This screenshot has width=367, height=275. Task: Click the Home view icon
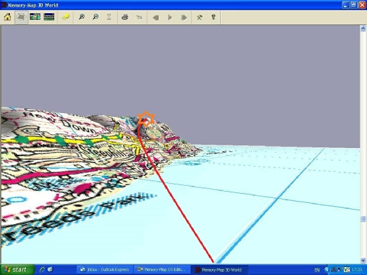tap(7, 17)
